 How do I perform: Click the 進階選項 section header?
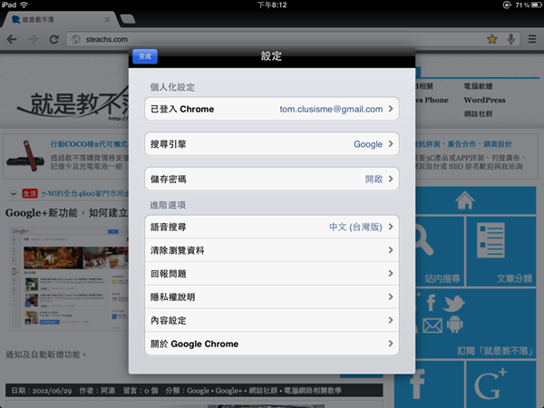click(168, 205)
